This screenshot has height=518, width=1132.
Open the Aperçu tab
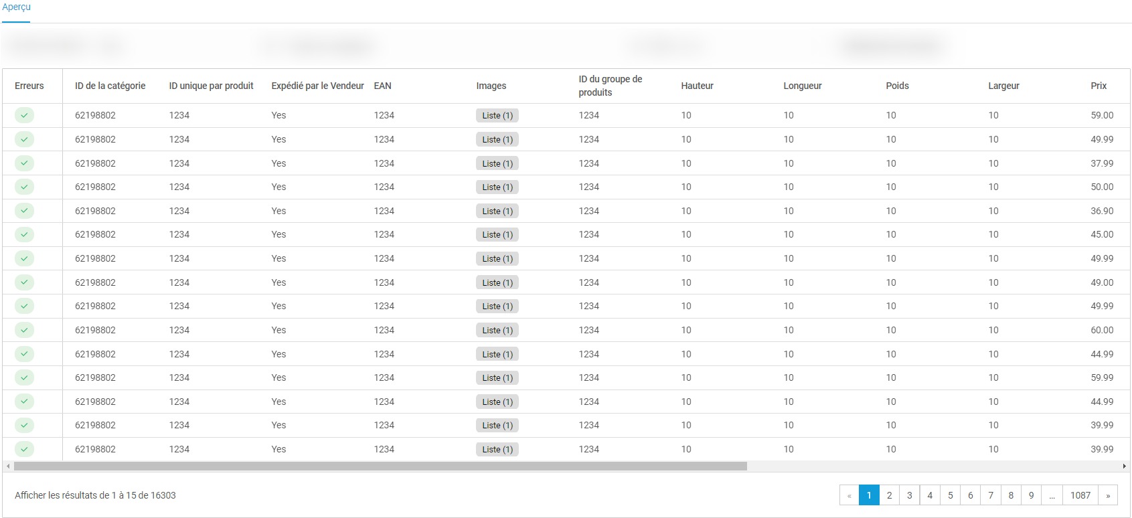pos(16,7)
